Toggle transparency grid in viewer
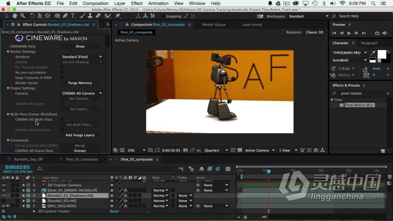Image resolution: width=393 pixels, height=221 pixels. coord(240,150)
